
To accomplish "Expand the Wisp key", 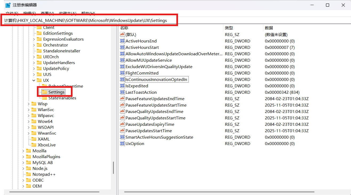I will [29, 104].
